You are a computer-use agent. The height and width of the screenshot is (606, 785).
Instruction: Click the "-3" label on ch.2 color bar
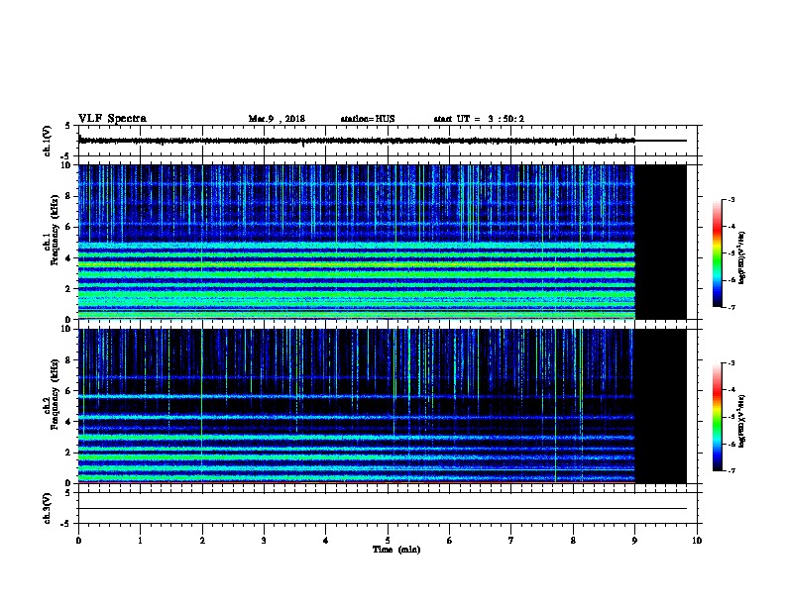(x=730, y=363)
